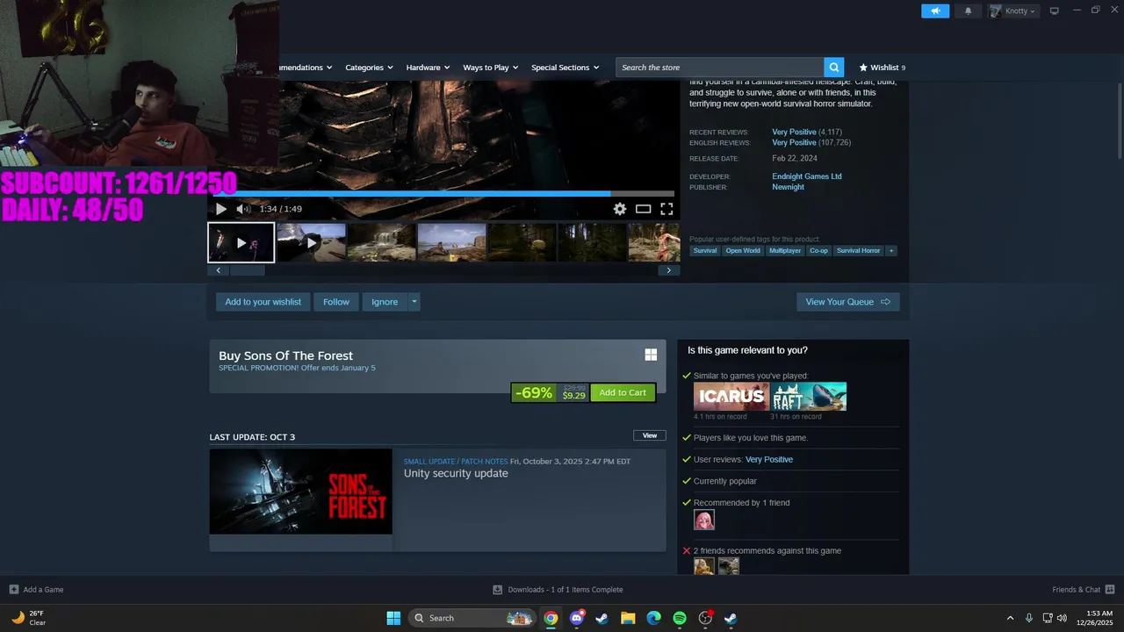1124x632 pixels.
Task: Open Recent Reviews Very Positive link
Action: pos(794,132)
